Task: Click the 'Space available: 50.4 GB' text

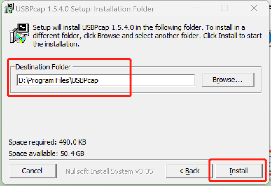Action: tap(46, 154)
